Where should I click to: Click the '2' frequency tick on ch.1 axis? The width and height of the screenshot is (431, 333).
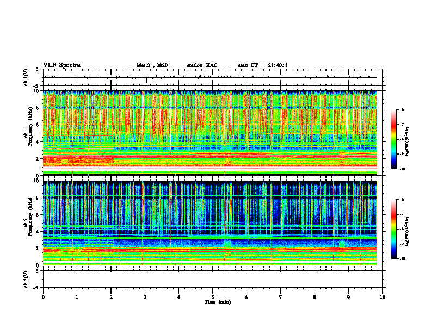(x=38, y=159)
